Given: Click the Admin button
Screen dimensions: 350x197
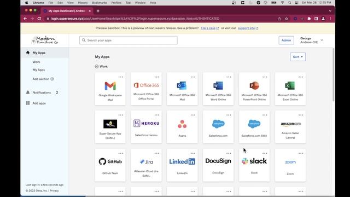Looking at the screenshot, I should click(x=286, y=40).
